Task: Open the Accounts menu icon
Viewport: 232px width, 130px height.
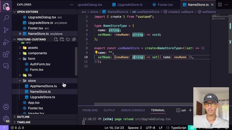Action: tap(6, 107)
